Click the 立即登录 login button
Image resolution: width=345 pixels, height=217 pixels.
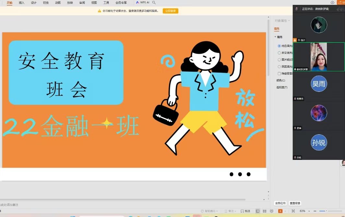(x=171, y=11)
